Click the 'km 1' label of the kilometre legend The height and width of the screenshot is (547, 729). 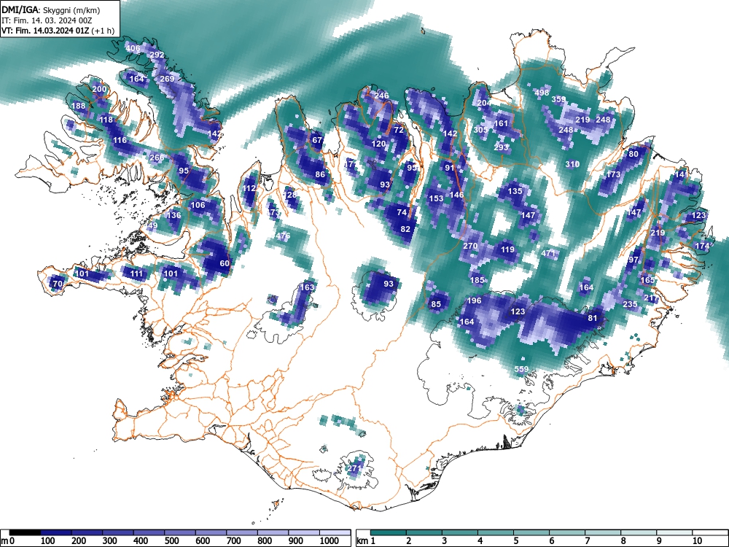[x=366, y=541]
